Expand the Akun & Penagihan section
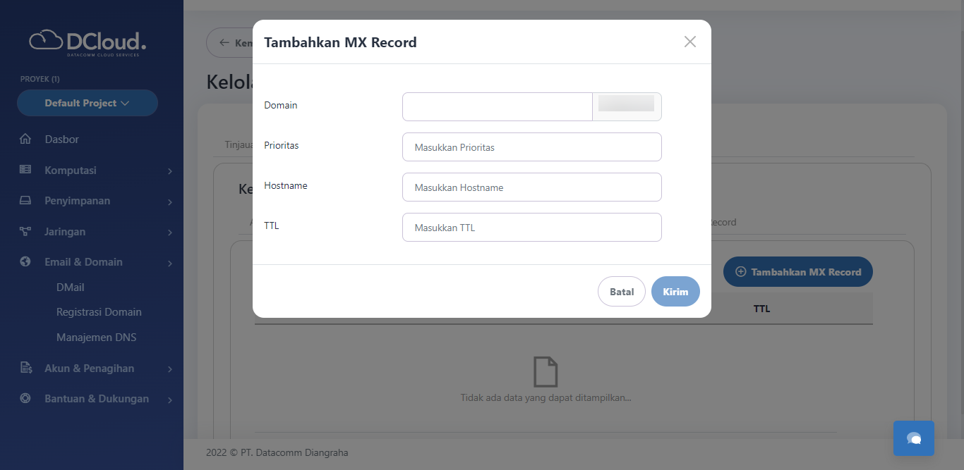The width and height of the screenshot is (964, 470). tap(169, 368)
